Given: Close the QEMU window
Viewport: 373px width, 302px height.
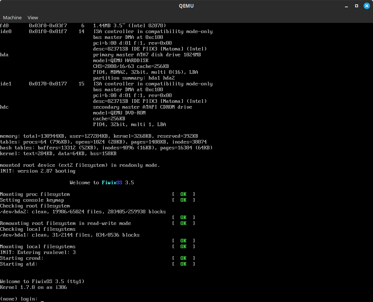Looking at the screenshot, I should [x=366, y=6].
